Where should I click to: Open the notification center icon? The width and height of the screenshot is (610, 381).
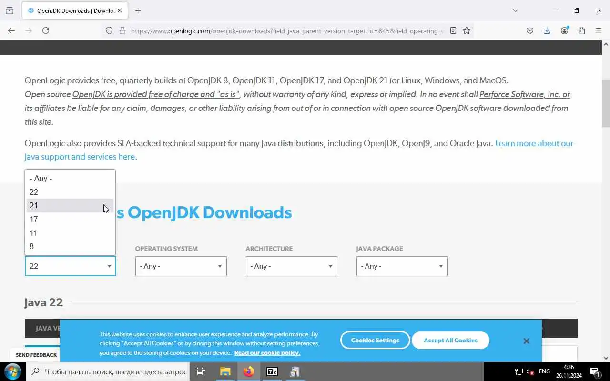coord(595,371)
